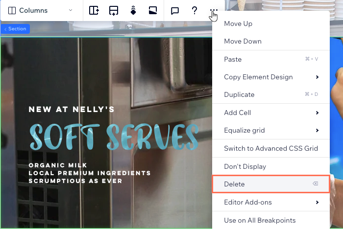Select Paste in the context menu
The height and width of the screenshot is (229, 343).
[x=271, y=59]
